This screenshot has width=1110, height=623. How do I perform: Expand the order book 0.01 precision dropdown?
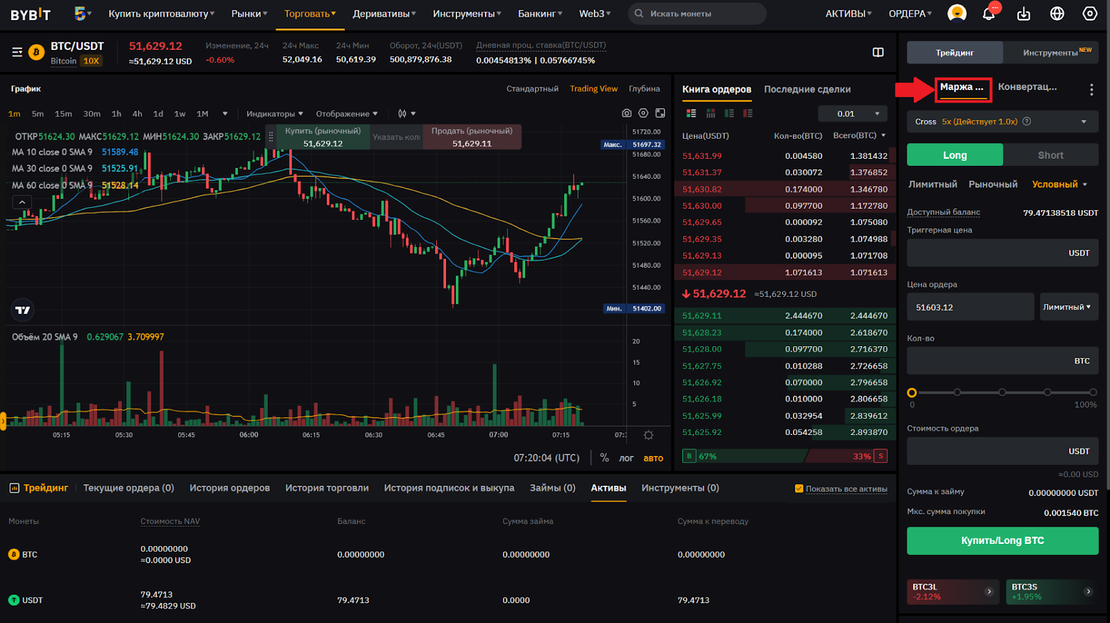(x=853, y=114)
